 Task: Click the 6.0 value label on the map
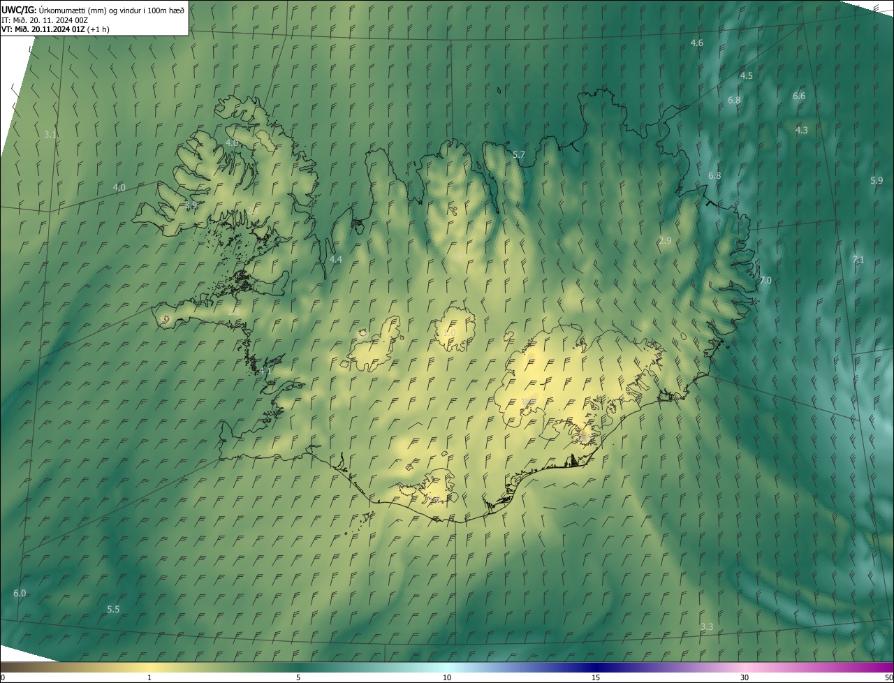pos(20,594)
